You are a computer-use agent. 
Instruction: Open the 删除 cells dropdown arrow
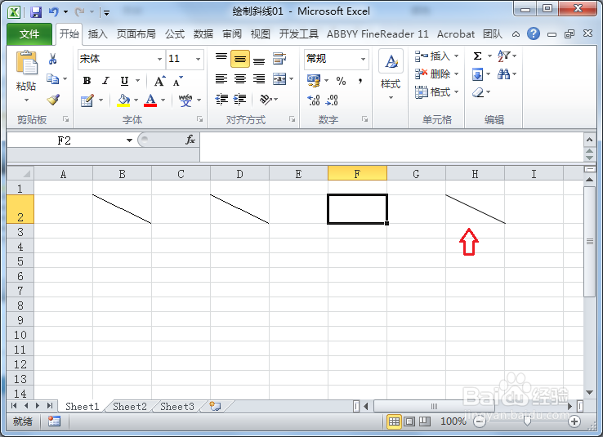(457, 74)
